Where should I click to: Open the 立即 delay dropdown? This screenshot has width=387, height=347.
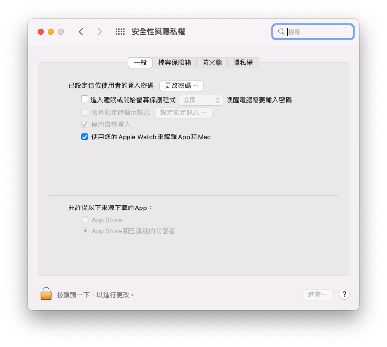pyautogui.click(x=201, y=100)
